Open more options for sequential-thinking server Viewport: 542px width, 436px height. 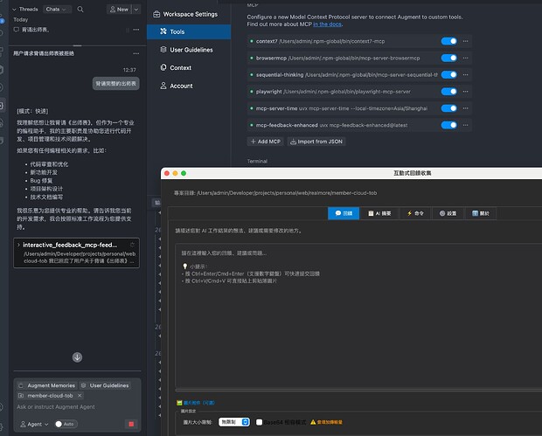tap(466, 74)
